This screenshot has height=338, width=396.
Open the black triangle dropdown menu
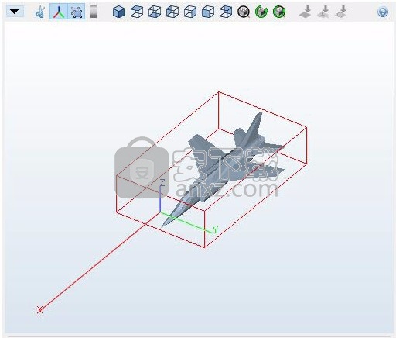[15, 12]
